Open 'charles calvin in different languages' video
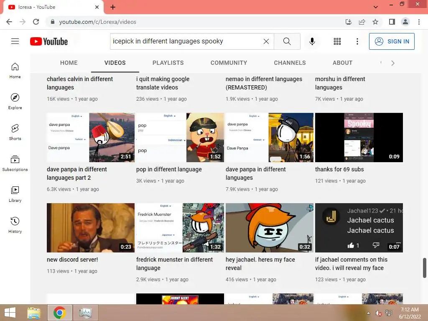 [80, 83]
